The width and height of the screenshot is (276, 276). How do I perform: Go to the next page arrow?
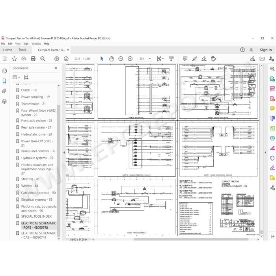(66, 59)
